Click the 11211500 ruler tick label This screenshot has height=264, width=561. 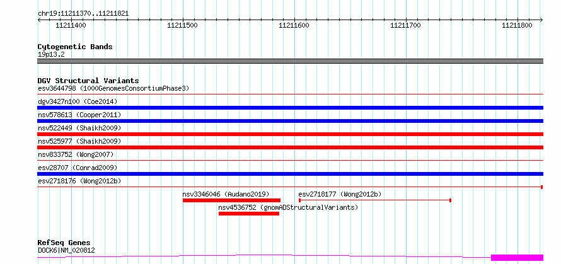[x=182, y=25]
